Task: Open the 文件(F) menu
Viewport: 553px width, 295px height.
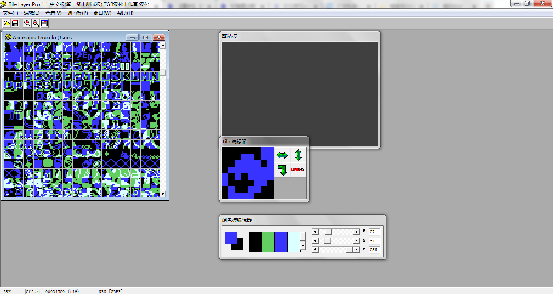Action: [x=10, y=13]
